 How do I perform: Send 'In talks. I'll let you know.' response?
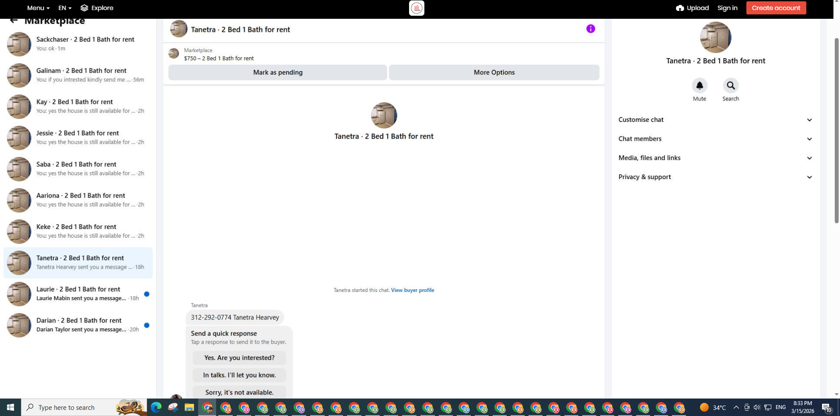[x=239, y=375]
